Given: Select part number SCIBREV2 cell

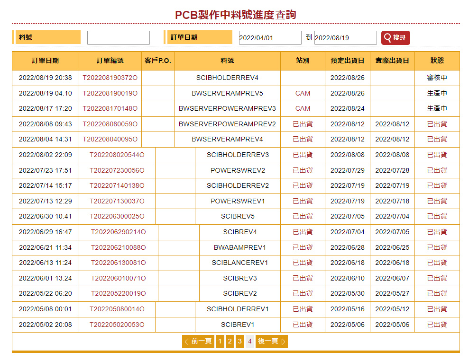Looking at the screenshot, I should click(x=240, y=293).
